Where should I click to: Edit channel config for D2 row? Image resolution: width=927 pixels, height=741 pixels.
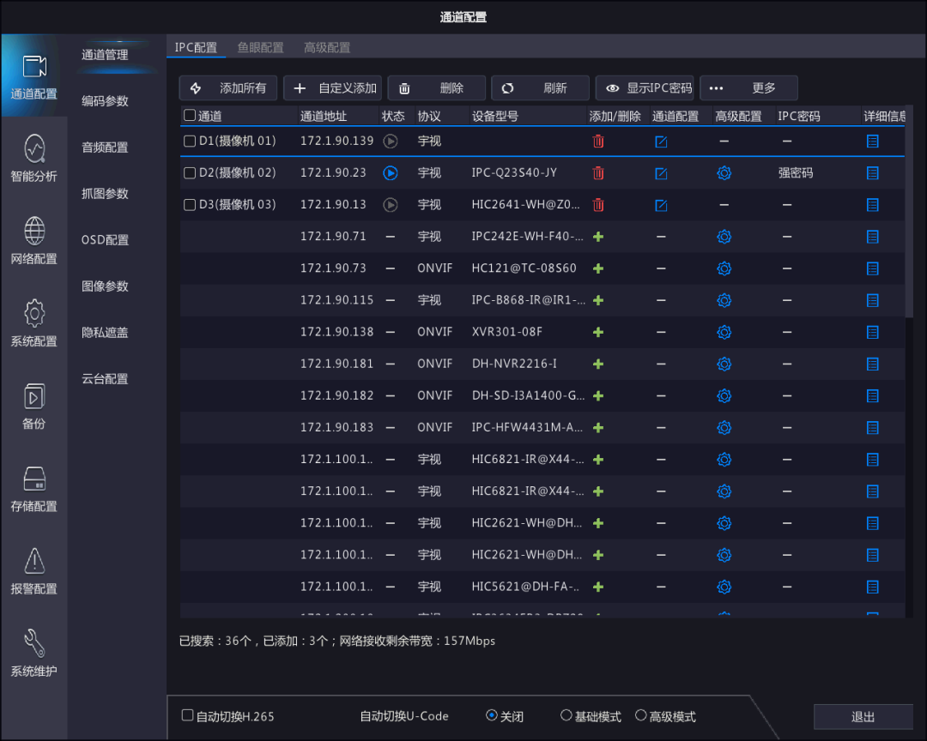[661, 173]
